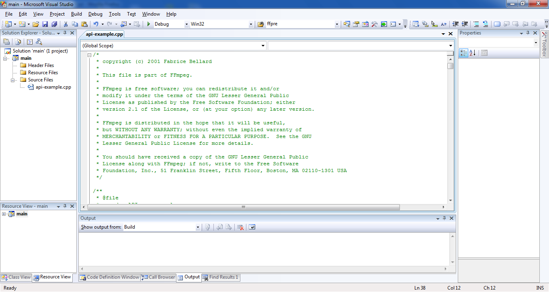Click the Clear All Output icon
The height and width of the screenshot is (292, 549).
pyautogui.click(x=240, y=227)
